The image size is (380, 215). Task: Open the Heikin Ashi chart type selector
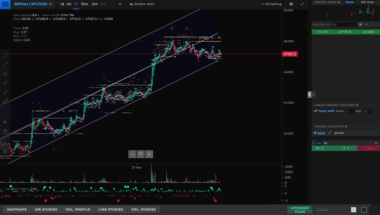pyautogui.click(x=142, y=4)
